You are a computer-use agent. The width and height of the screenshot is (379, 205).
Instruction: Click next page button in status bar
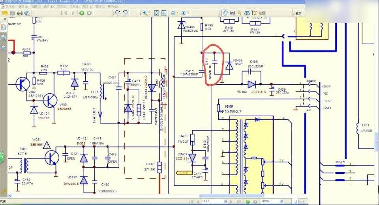coord(232,201)
